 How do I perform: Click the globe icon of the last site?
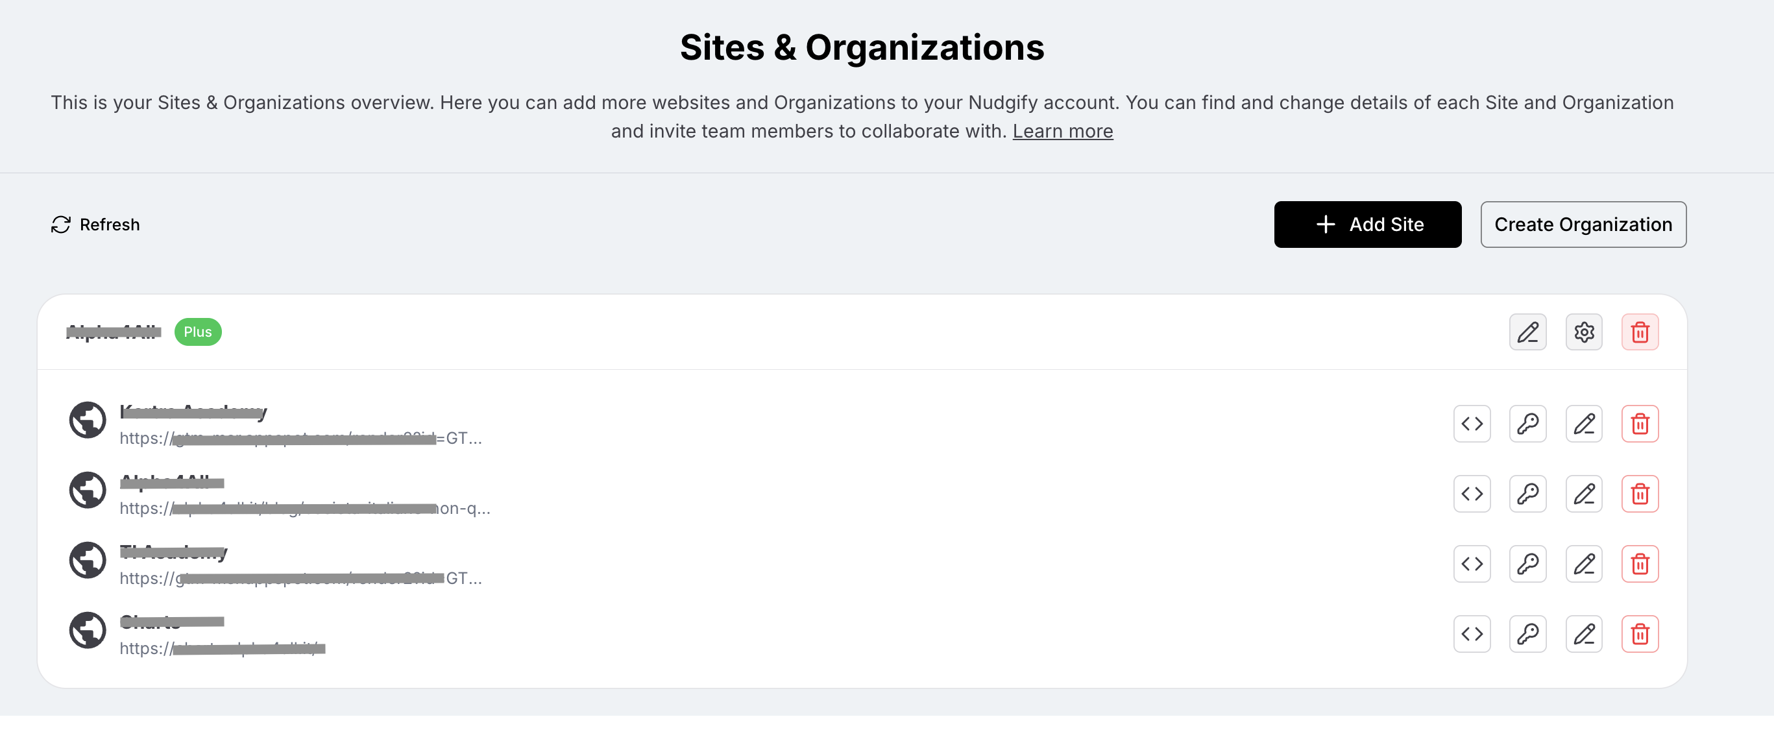click(88, 630)
